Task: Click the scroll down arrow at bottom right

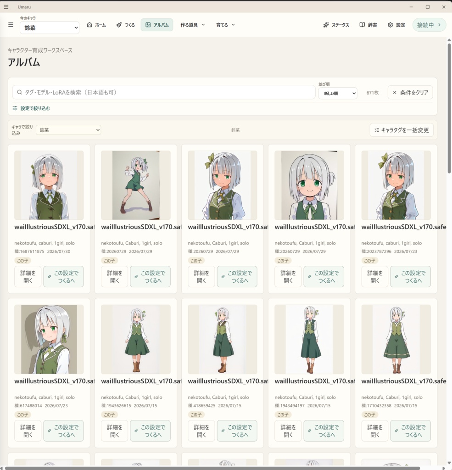Action: [449, 463]
